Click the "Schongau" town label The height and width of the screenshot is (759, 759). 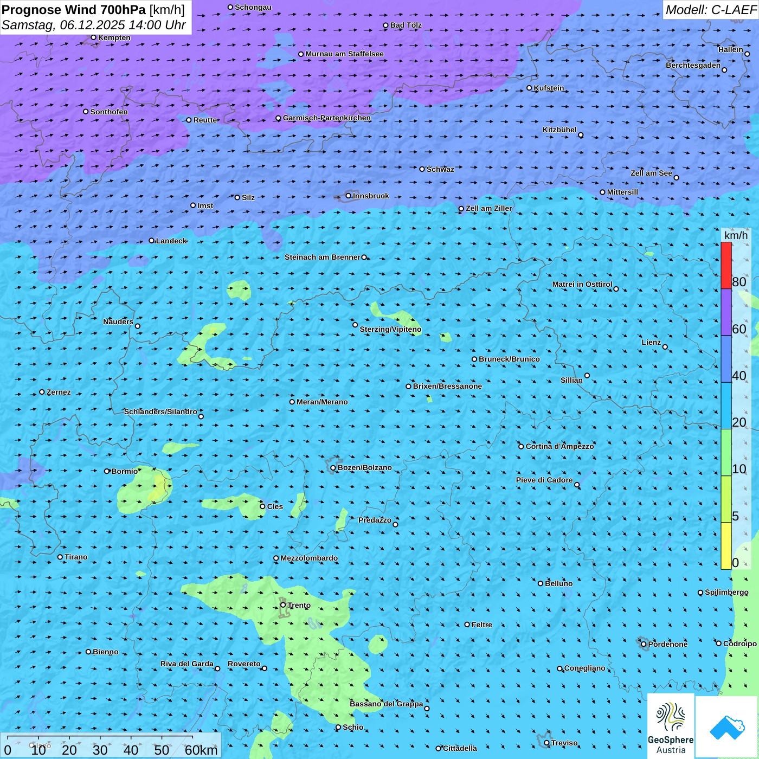[x=253, y=7]
